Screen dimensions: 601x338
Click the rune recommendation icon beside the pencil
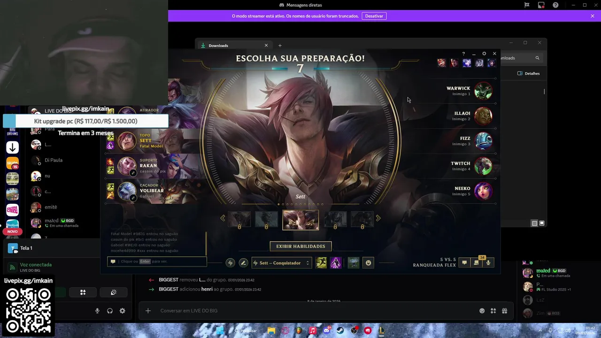230,263
